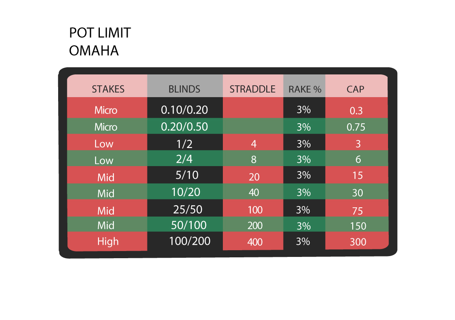
Task: Select the CAP column header
Action: [355, 89]
